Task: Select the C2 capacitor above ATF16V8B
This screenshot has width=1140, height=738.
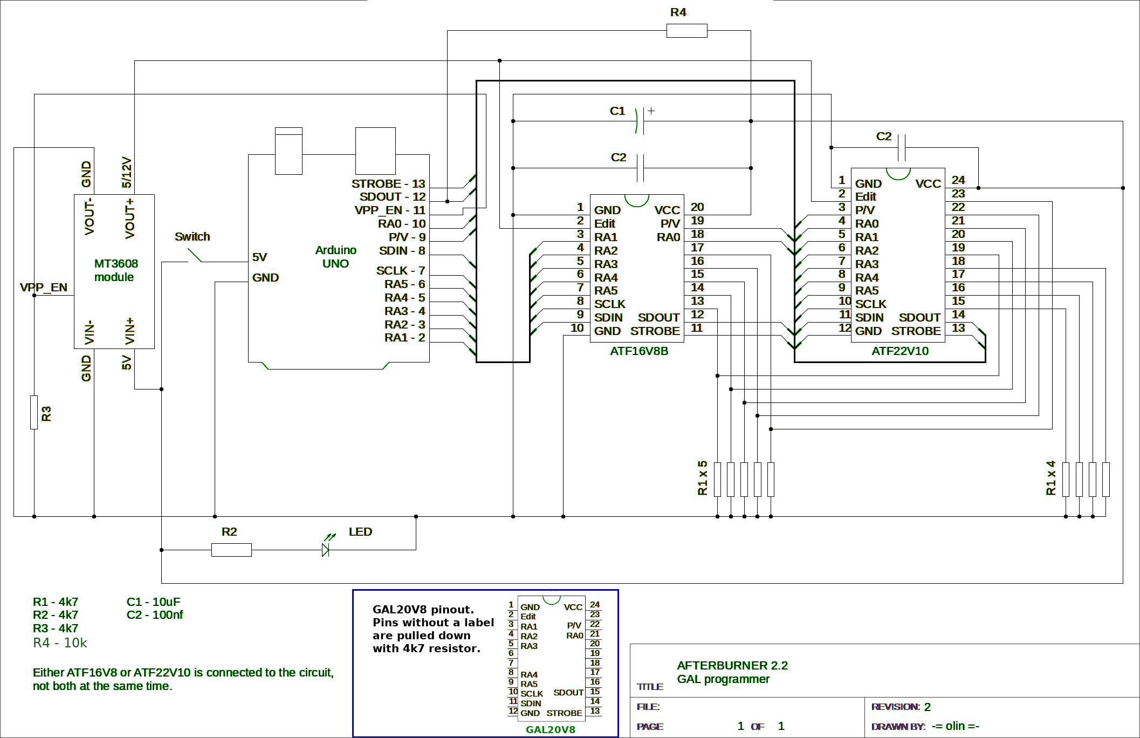Action: coord(640,168)
